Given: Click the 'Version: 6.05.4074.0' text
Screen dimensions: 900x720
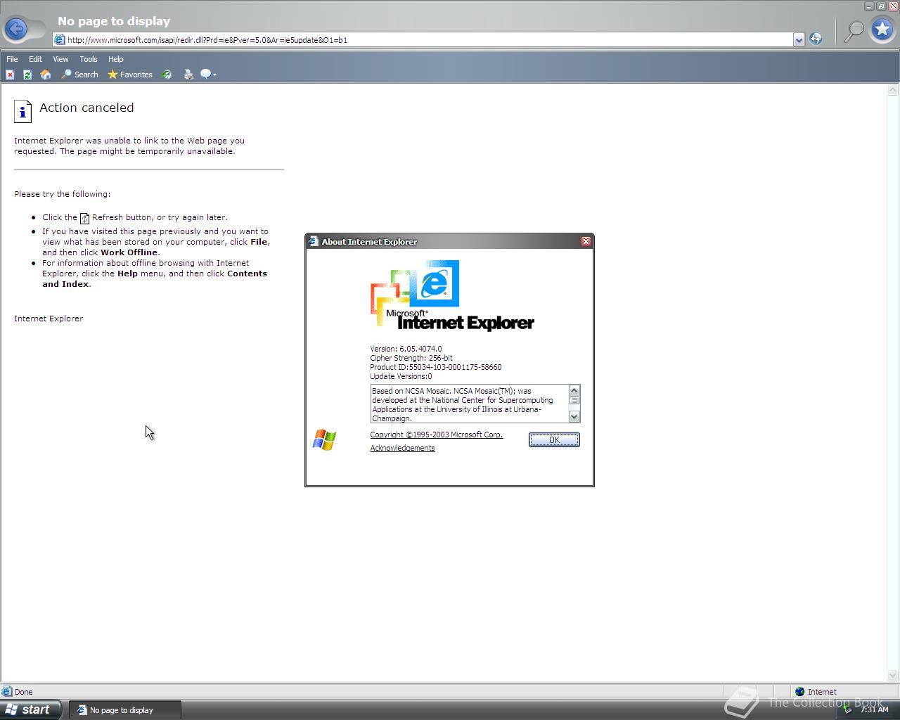Looking at the screenshot, I should (406, 349).
